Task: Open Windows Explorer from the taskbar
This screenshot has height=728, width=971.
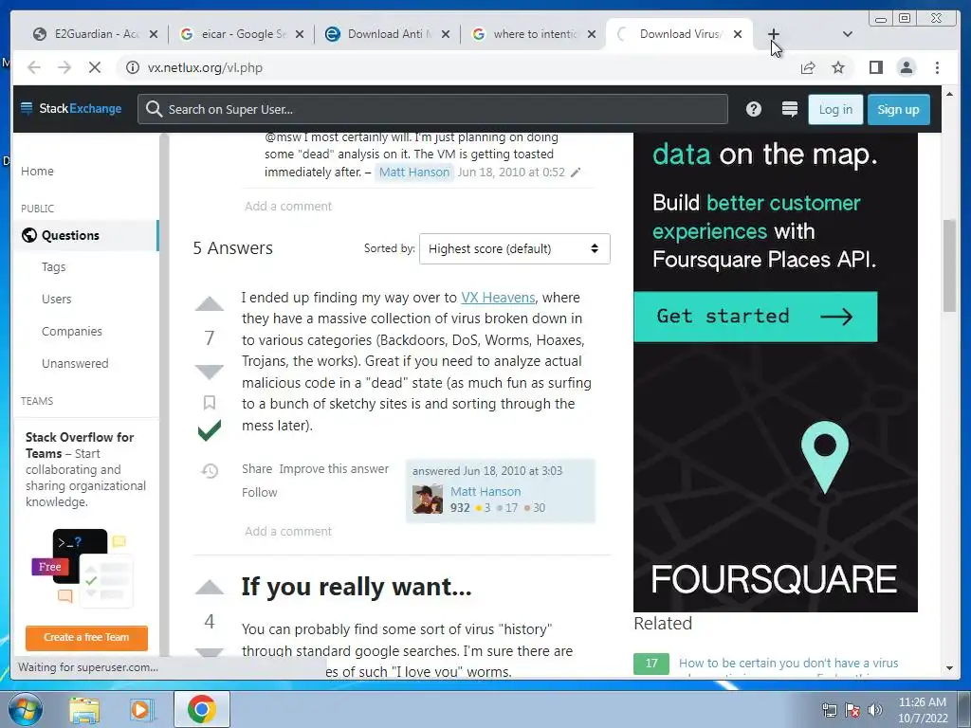Action: tap(84, 709)
